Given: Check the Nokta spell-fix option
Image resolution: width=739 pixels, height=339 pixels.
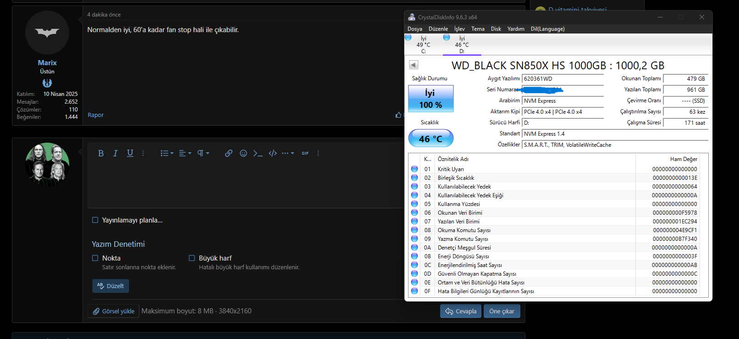Looking at the screenshot, I should (95, 258).
